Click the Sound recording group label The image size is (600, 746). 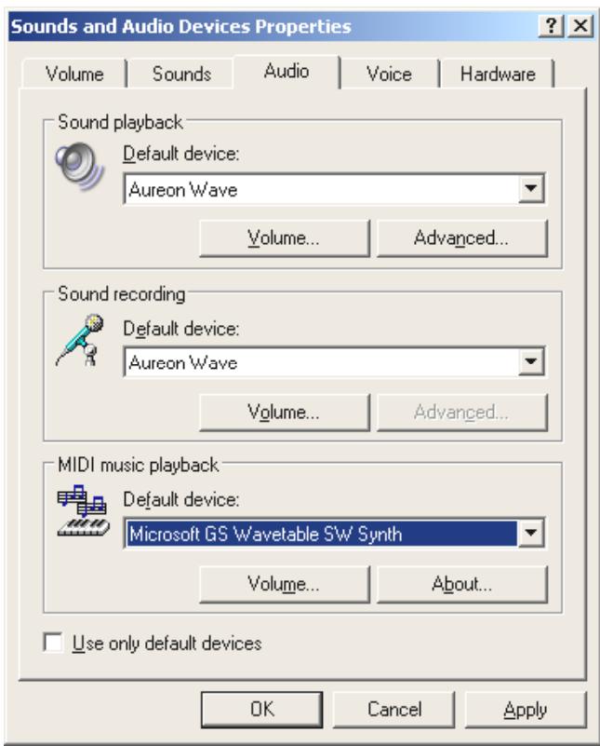[122, 294]
